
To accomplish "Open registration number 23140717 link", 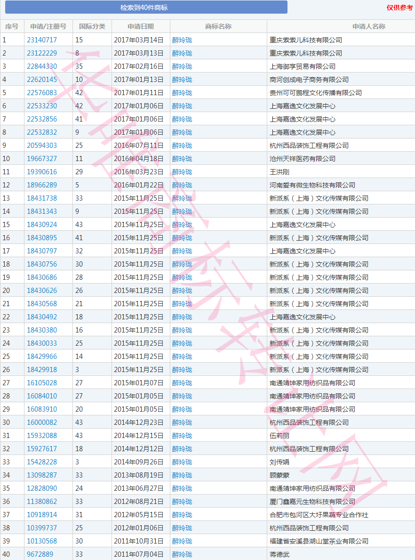I will (42, 40).
